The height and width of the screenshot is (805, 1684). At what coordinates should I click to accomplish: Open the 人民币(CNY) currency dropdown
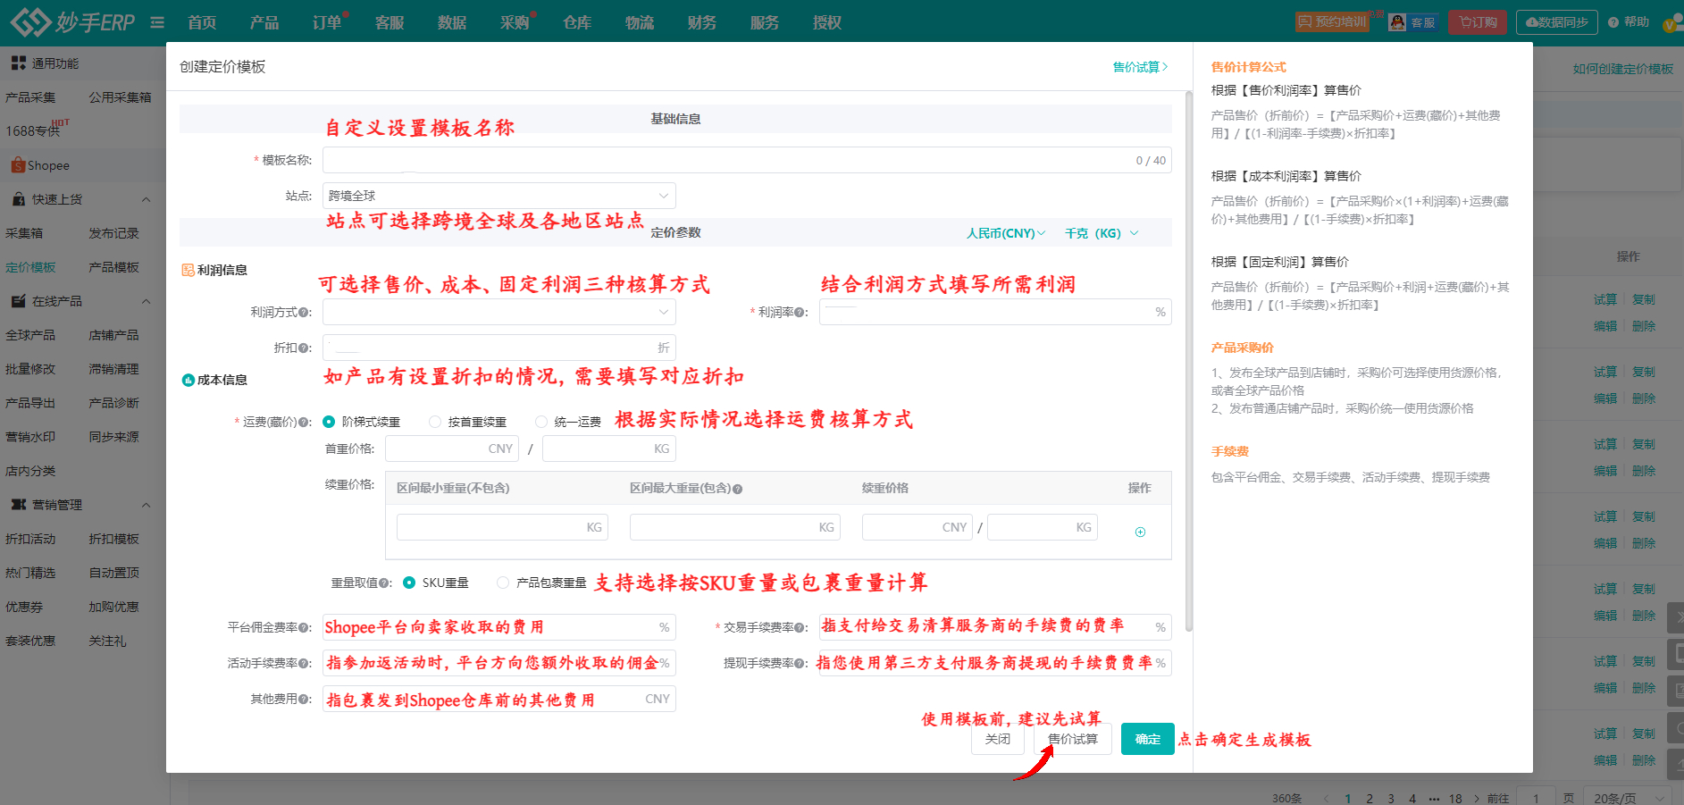[x=1005, y=233]
